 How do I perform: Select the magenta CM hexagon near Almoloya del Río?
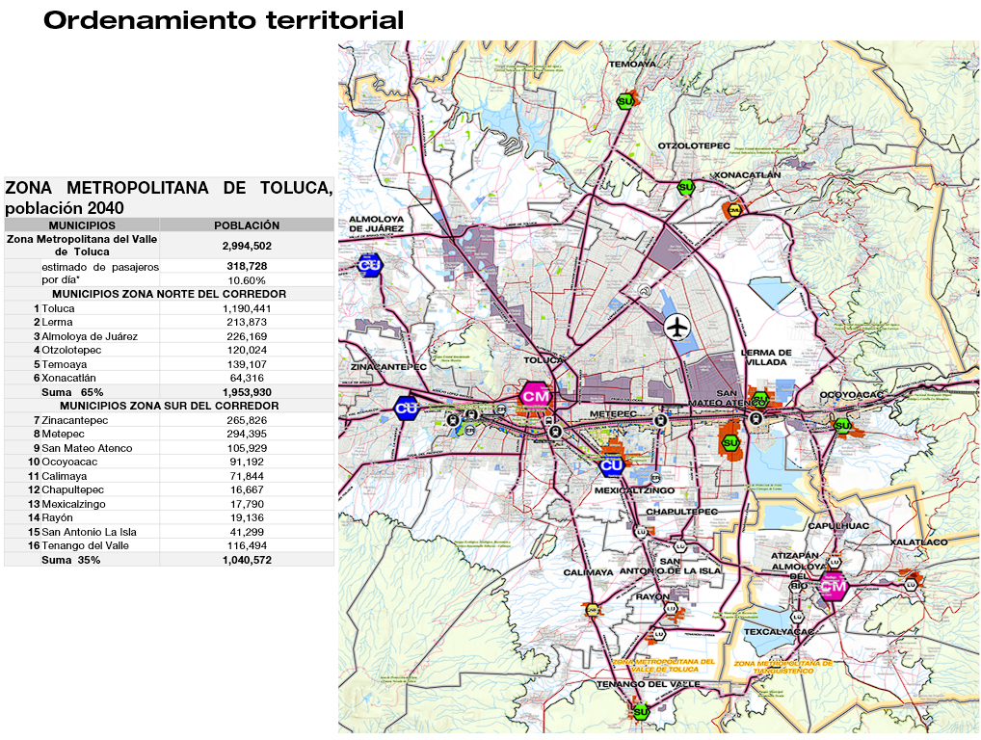point(833,586)
